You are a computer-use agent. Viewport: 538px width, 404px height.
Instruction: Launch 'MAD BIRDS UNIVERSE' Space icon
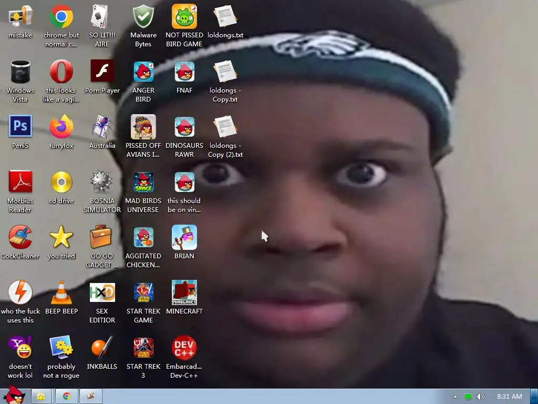point(143,182)
